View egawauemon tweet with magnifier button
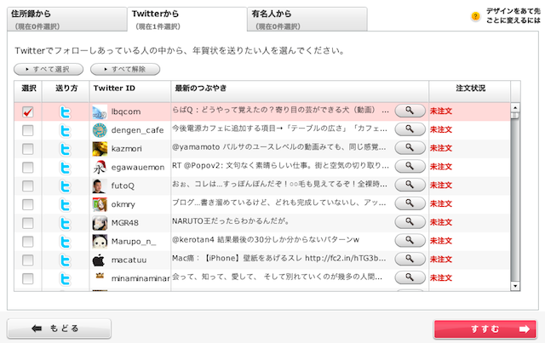The width and height of the screenshot is (545, 343). pyautogui.click(x=410, y=166)
